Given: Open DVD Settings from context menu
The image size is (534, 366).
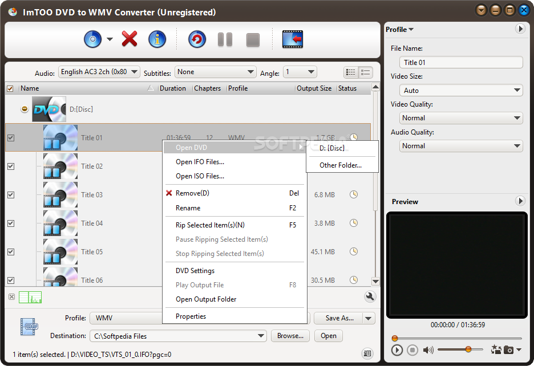Looking at the screenshot, I should click(234, 271).
